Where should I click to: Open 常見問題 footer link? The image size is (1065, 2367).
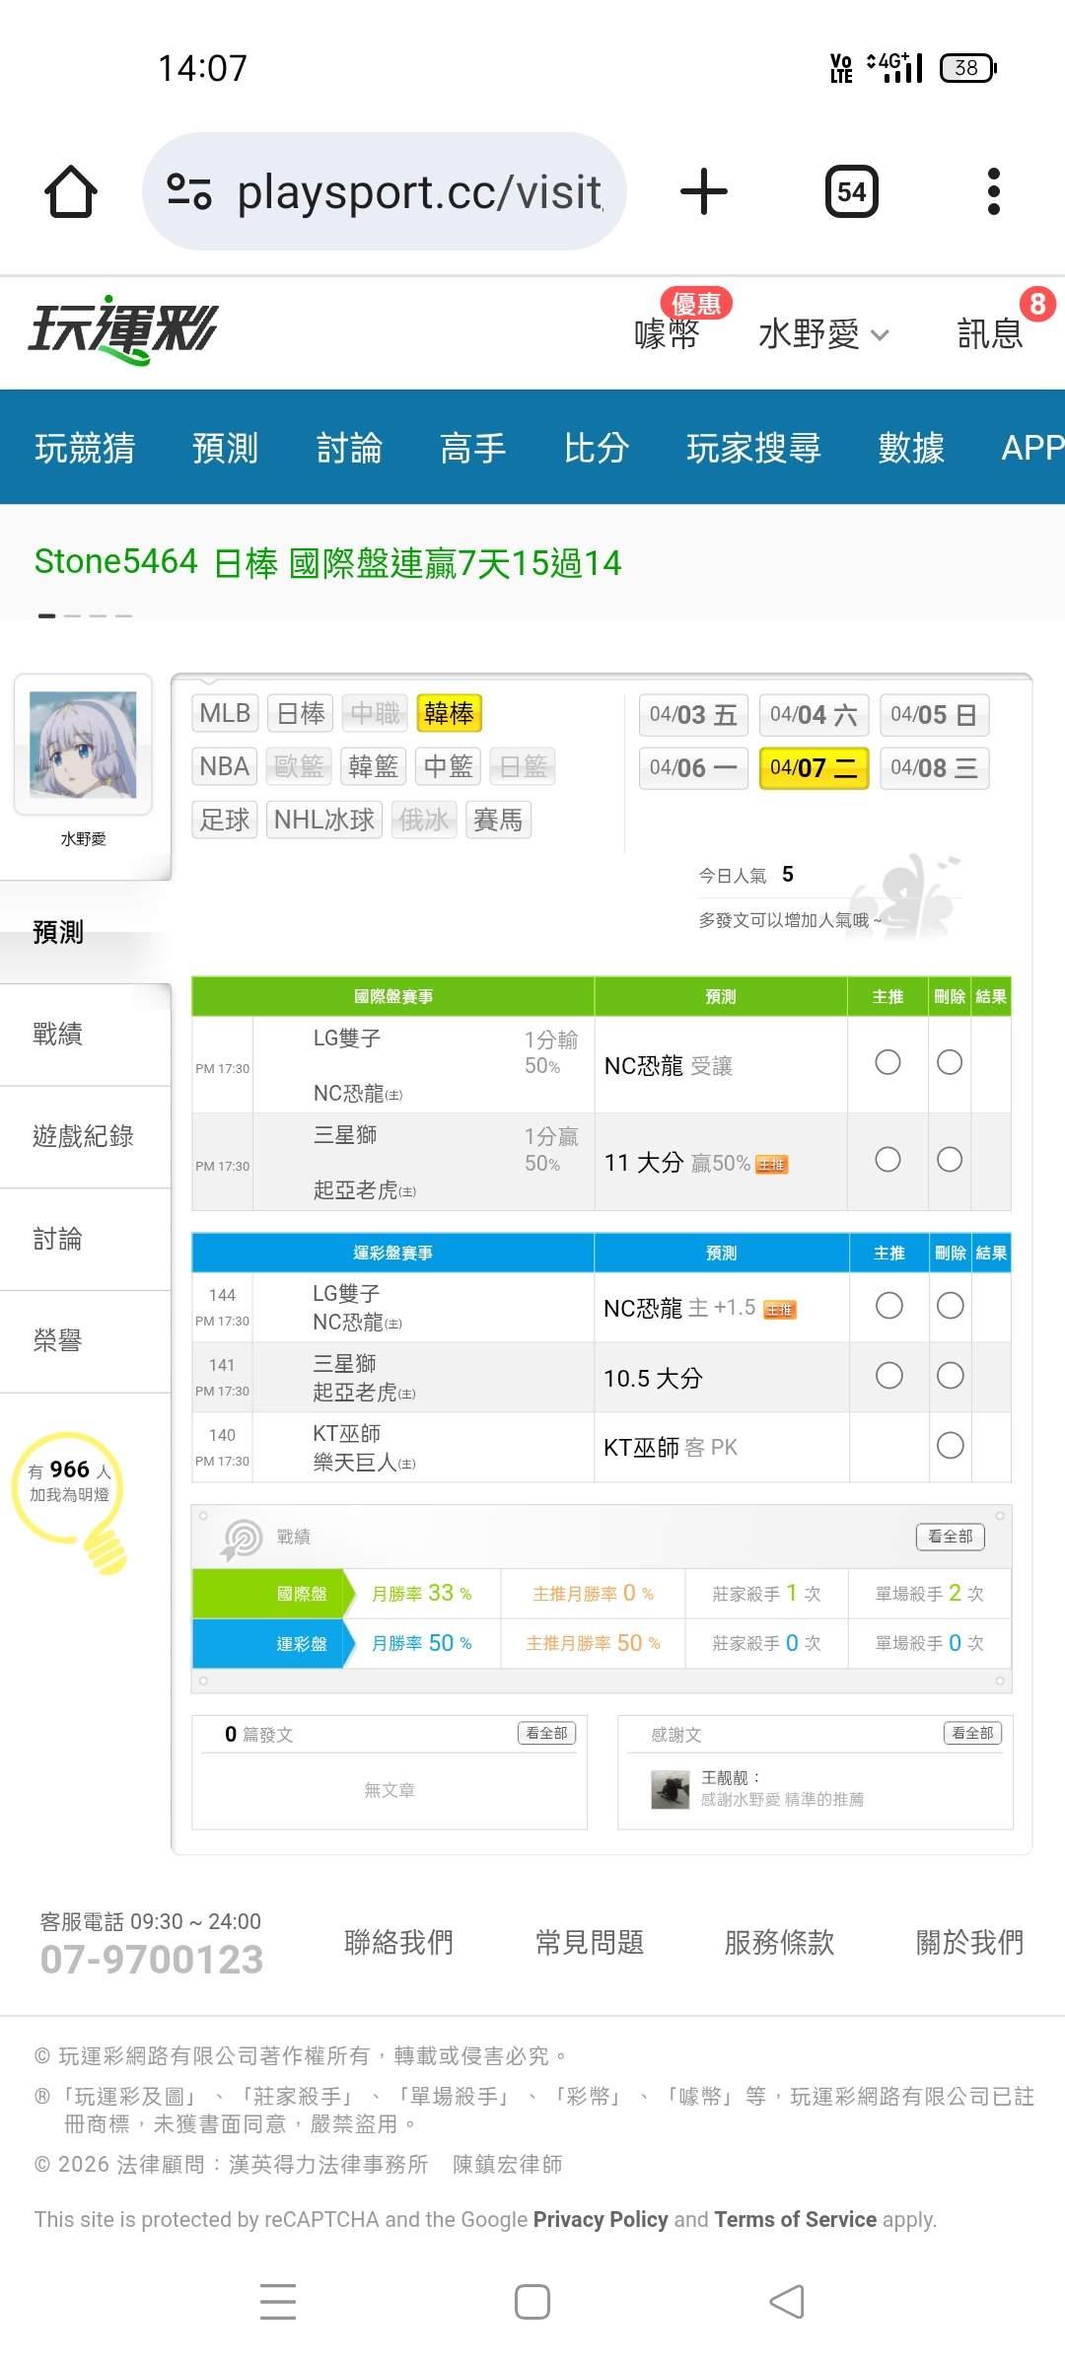click(x=590, y=1943)
